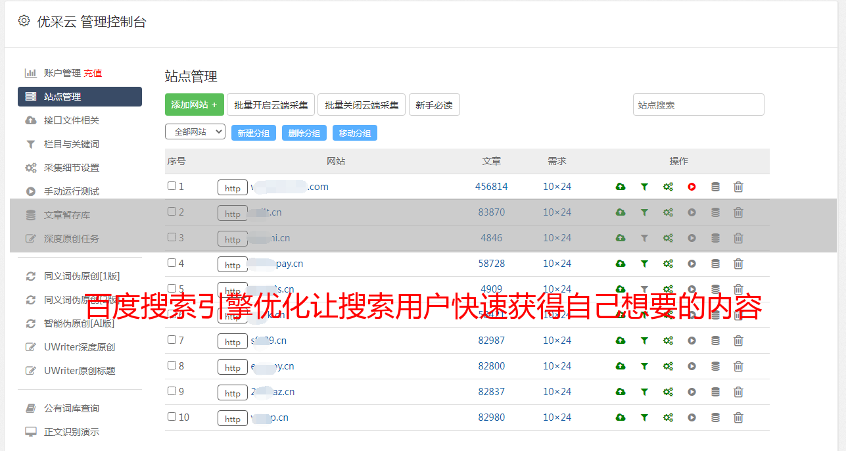This screenshot has width=846, height=451.
Task: Open the filter icon for row 1 site
Action: pos(644,187)
